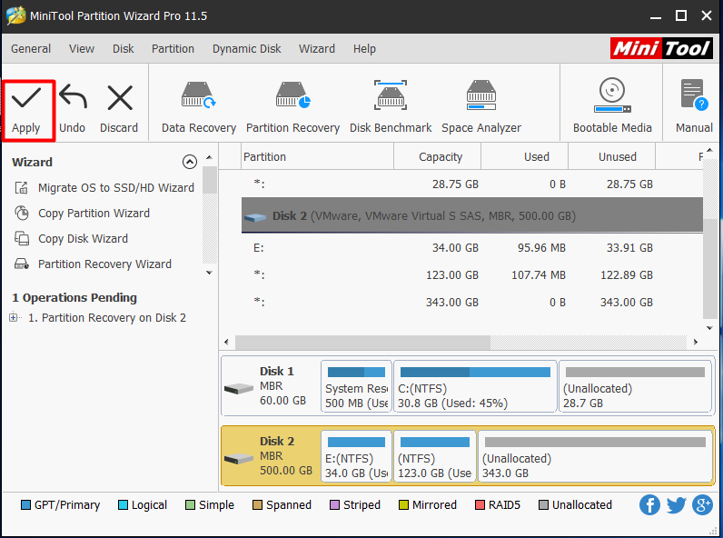Click Capacity column header
The image size is (723, 538).
coord(441,156)
